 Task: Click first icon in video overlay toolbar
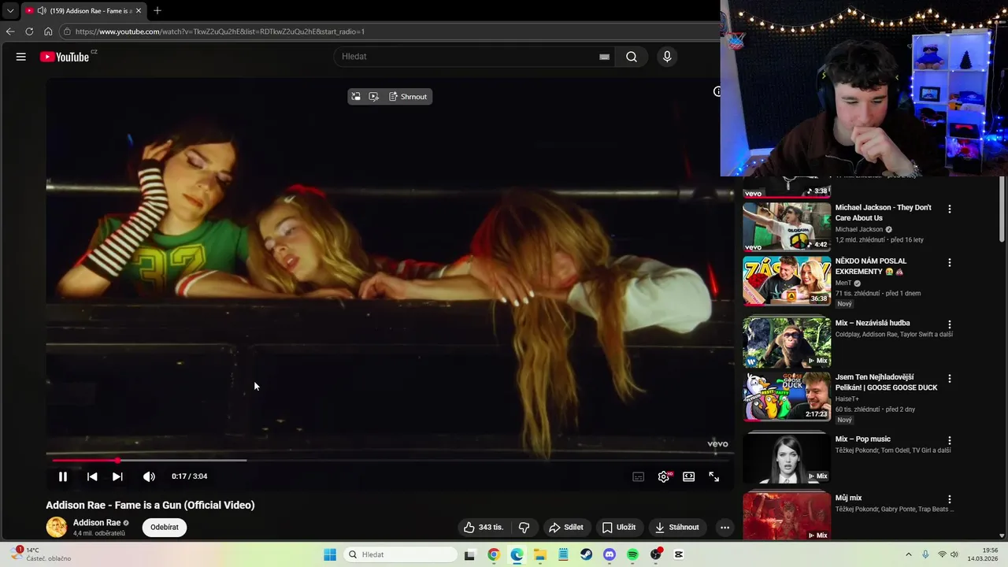point(356,97)
